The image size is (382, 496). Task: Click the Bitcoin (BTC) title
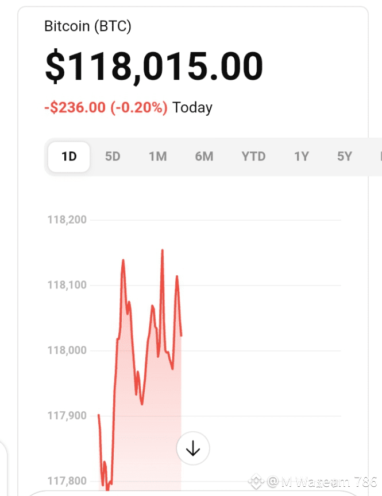coord(88,26)
